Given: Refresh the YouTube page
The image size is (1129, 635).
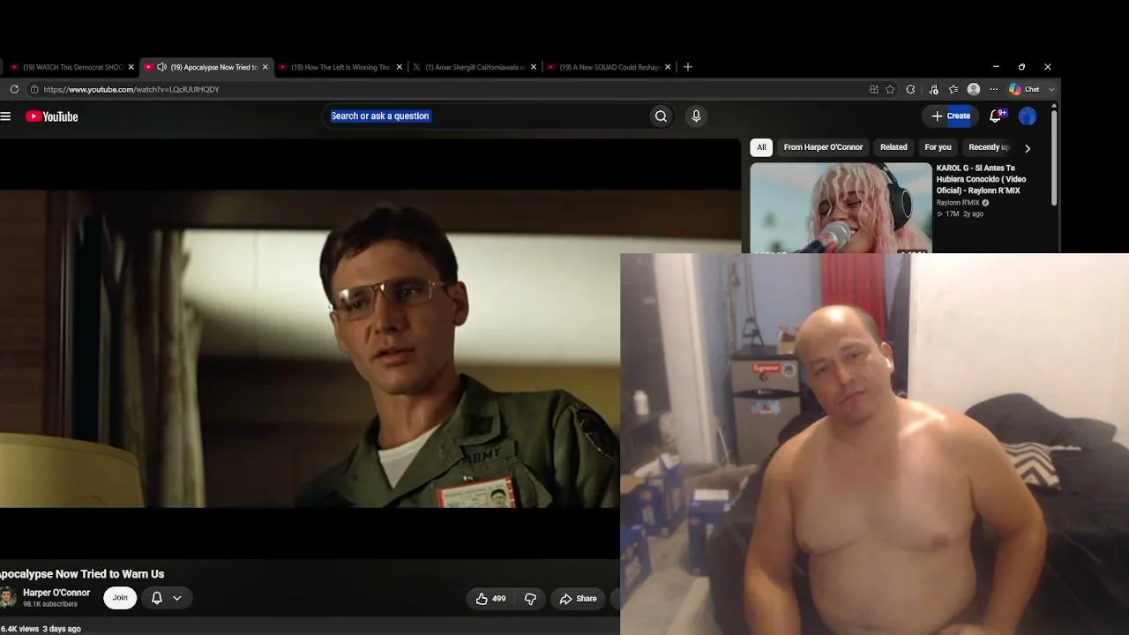Looking at the screenshot, I should tap(14, 89).
